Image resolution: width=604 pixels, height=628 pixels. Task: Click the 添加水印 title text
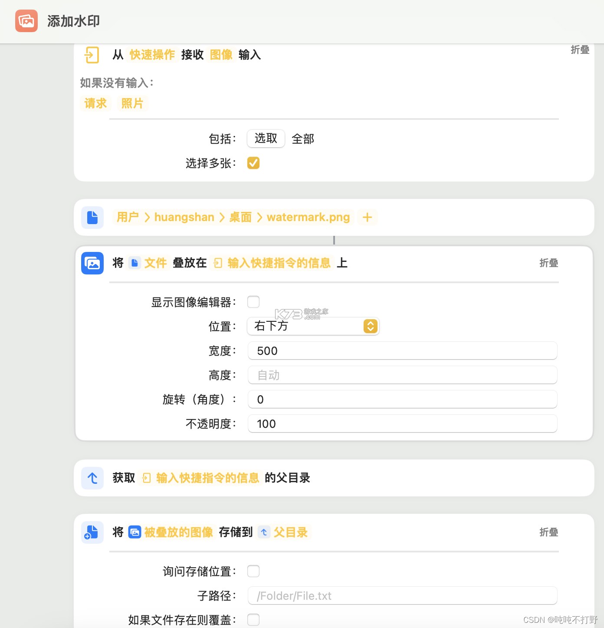point(74,21)
